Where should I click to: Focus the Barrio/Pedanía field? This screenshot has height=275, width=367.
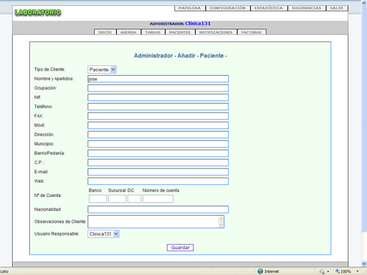click(158, 153)
